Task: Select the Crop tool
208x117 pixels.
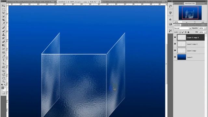Action: [4, 20]
